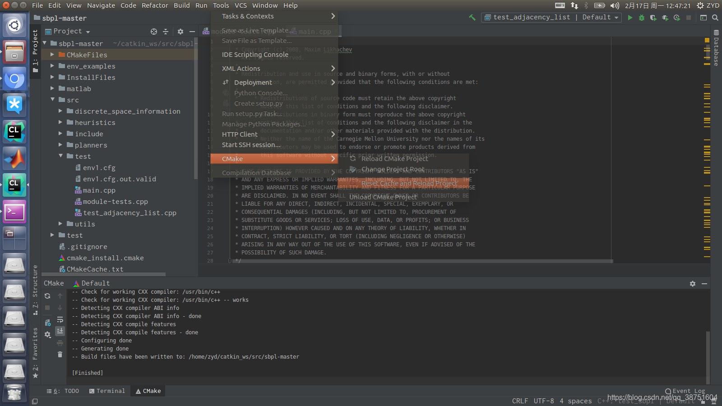Open the Project view dropdown
This screenshot has width=722, height=406.
(x=68, y=32)
